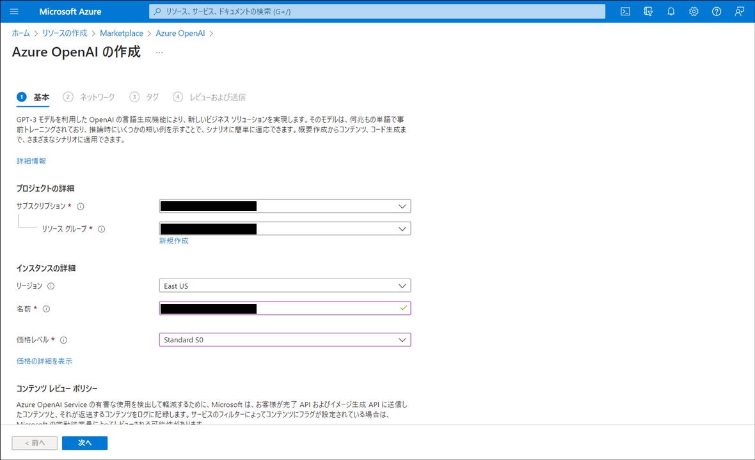Click the インスタンスの詳細 heading
Viewport: 755px width, 460px height.
(45, 268)
